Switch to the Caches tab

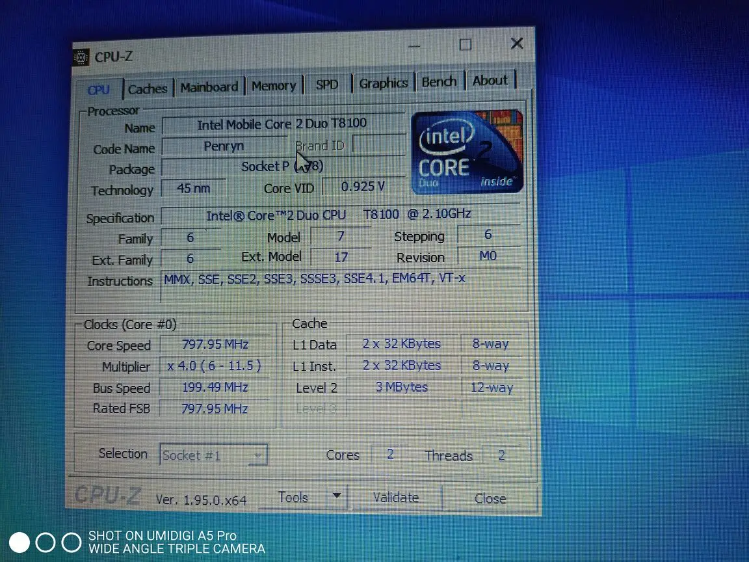click(148, 89)
